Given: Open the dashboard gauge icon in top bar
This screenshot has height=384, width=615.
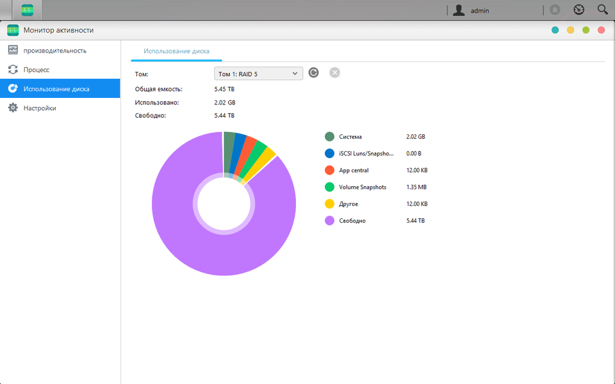Looking at the screenshot, I should [579, 10].
